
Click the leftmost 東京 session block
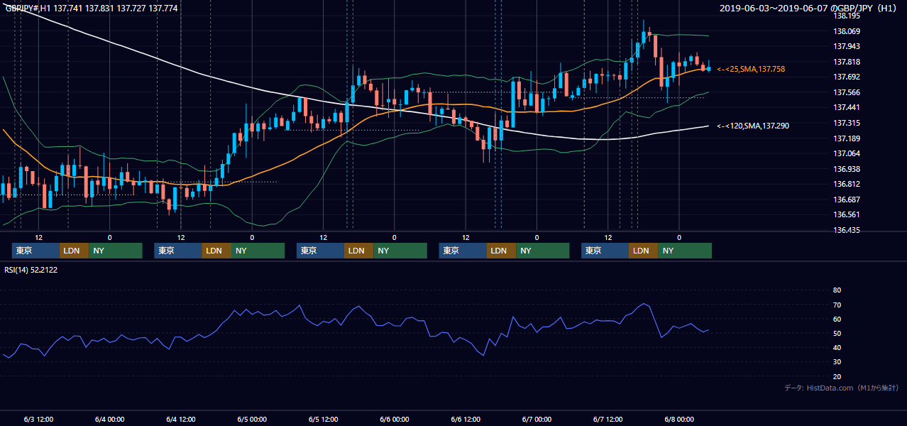click(x=35, y=251)
